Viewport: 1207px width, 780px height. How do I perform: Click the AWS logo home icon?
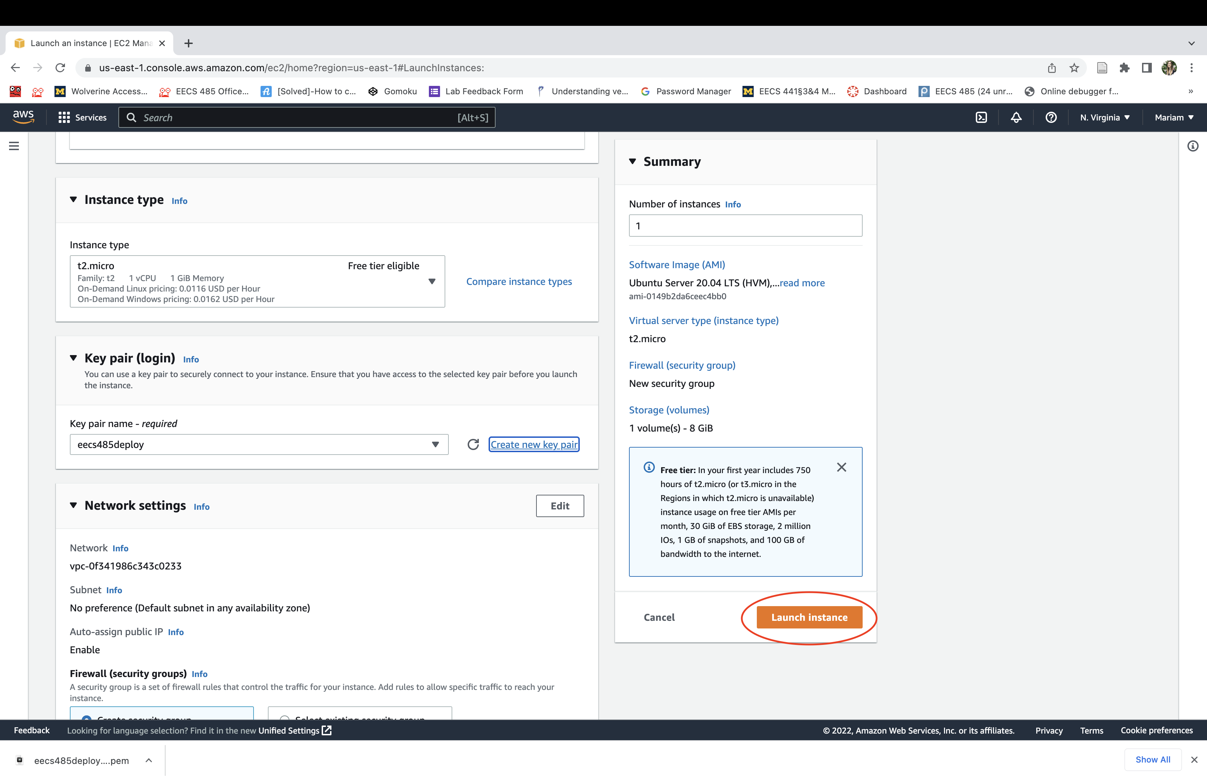pos(23,117)
